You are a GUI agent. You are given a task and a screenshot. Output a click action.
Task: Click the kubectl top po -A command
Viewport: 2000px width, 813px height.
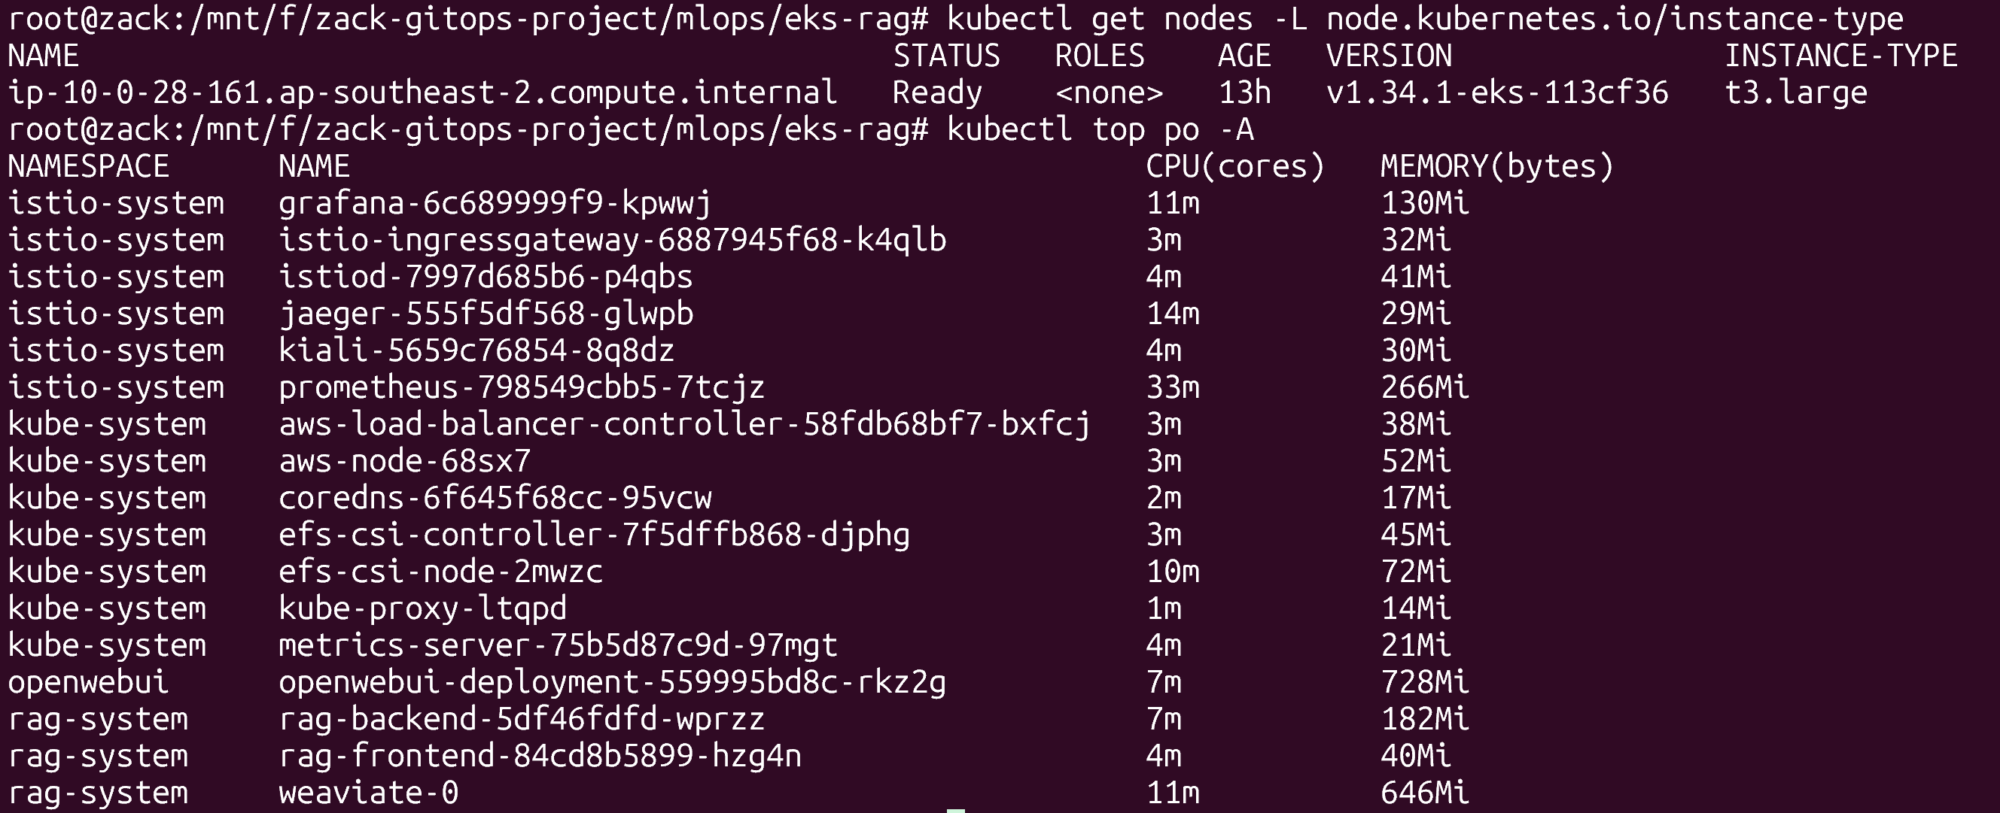[1100, 129]
